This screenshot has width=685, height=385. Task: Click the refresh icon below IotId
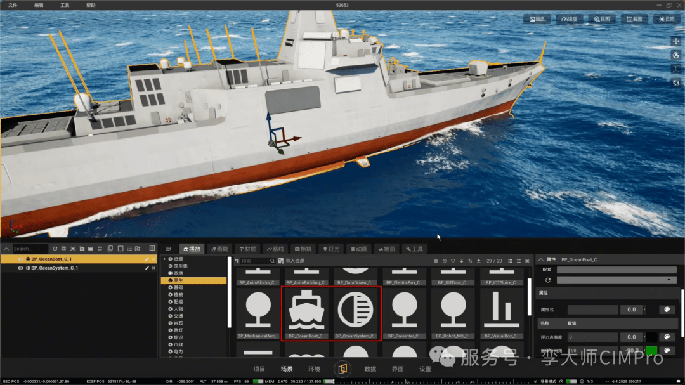(547, 280)
